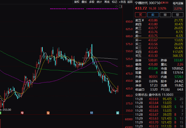
Task: Toggle 叠加 overlay comparison
Action: (x=84, y=2)
